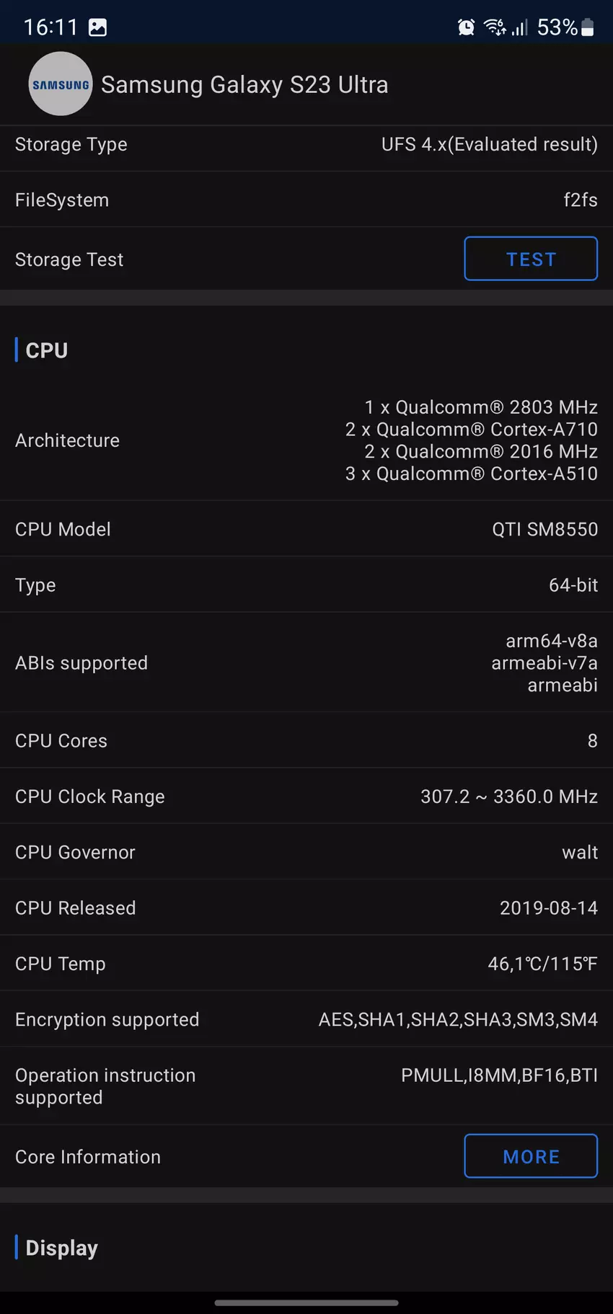Tap the Samsung logo icon
The height and width of the screenshot is (1314, 613).
click(61, 84)
